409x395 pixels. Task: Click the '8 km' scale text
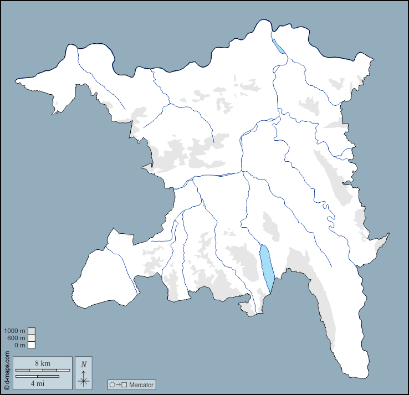pyautogui.click(x=43, y=363)
